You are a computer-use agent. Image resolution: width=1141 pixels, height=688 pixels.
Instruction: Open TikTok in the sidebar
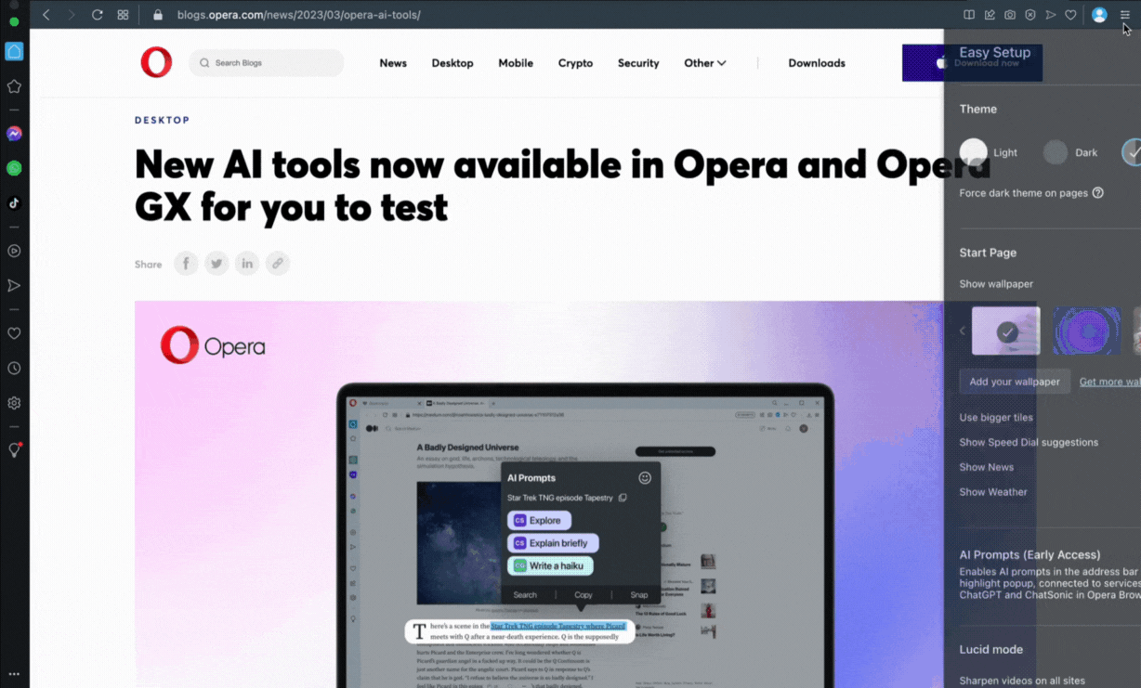[x=14, y=203]
